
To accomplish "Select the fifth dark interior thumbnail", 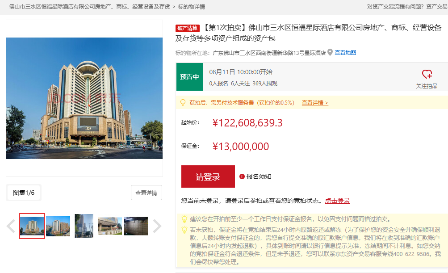I will (x=136, y=226).
